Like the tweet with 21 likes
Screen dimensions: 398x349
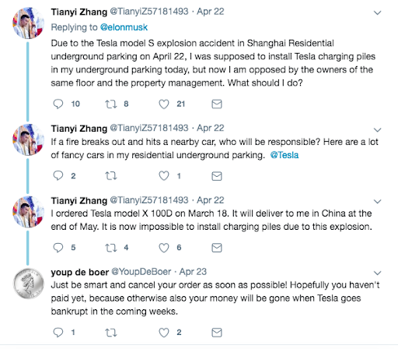point(164,104)
